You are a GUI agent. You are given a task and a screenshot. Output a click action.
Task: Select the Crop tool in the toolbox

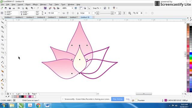(2, 27)
